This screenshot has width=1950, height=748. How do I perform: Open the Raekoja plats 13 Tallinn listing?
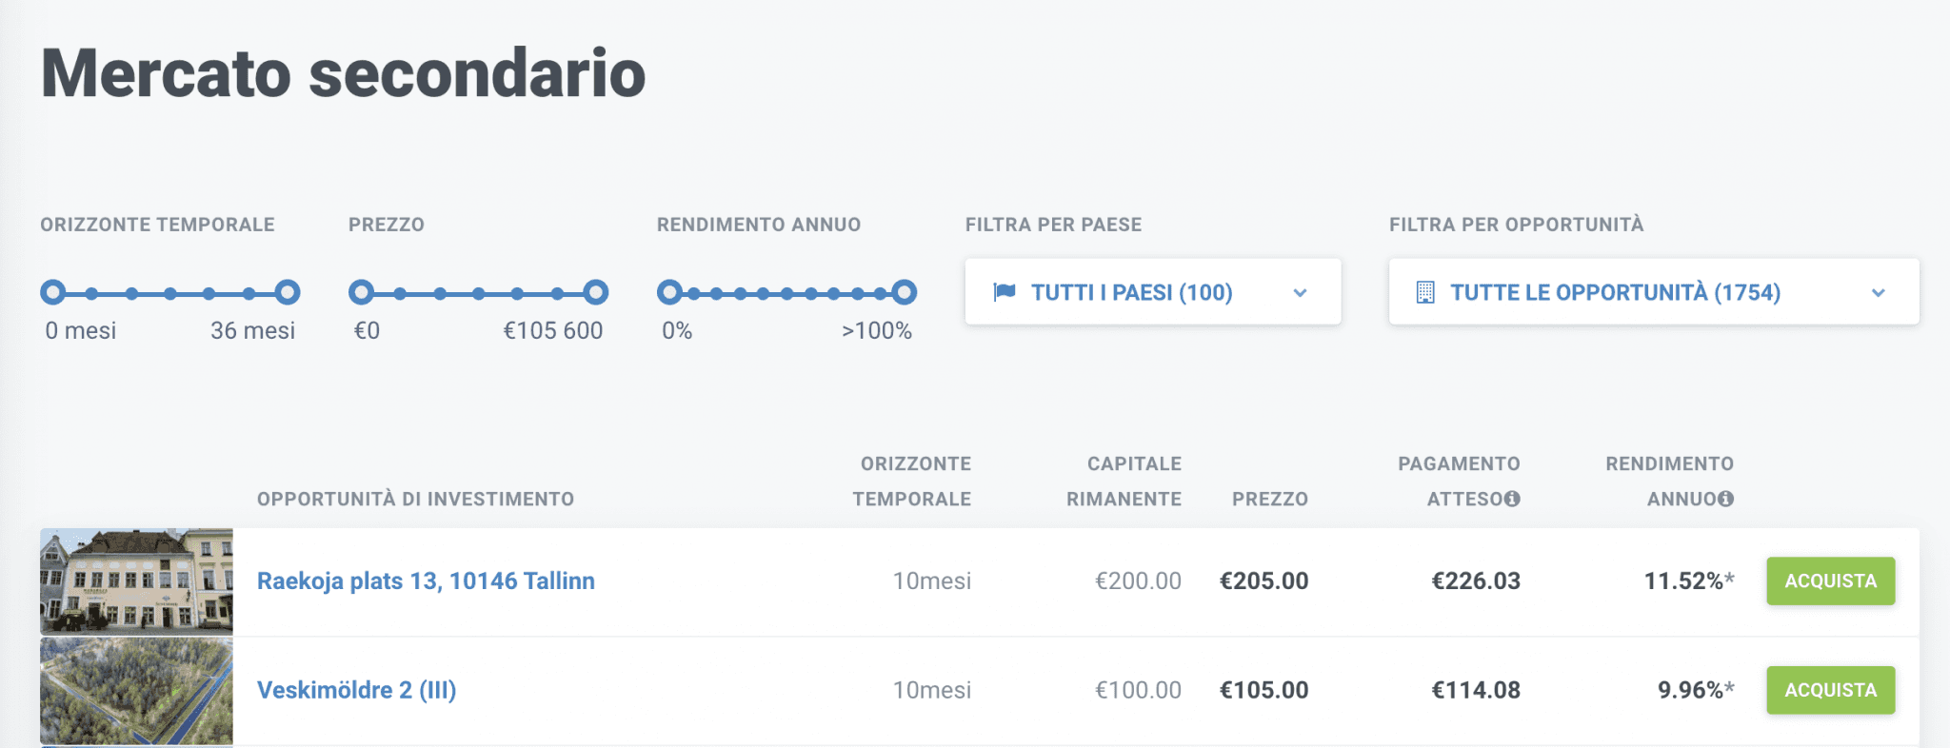[x=426, y=581]
